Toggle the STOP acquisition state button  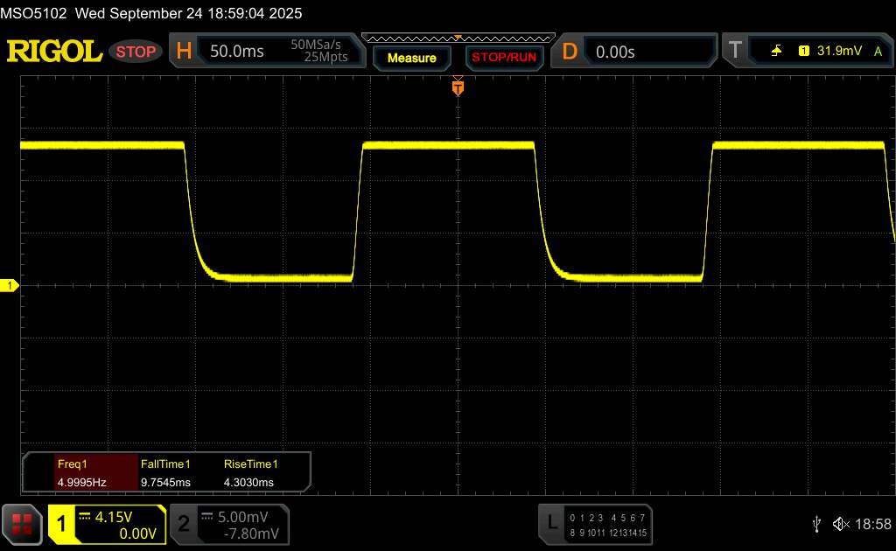[x=136, y=52]
